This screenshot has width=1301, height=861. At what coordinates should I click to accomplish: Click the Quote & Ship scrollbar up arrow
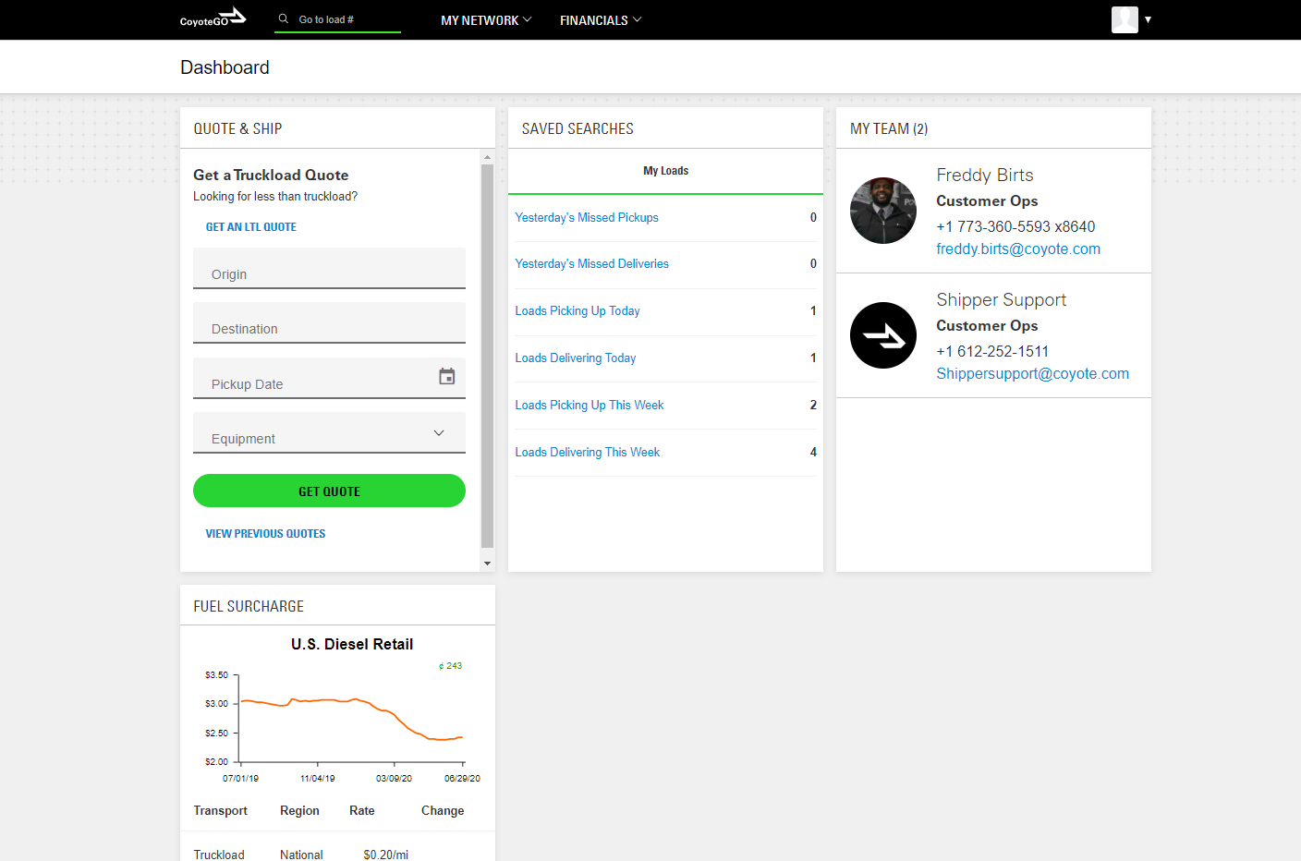pos(487,157)
